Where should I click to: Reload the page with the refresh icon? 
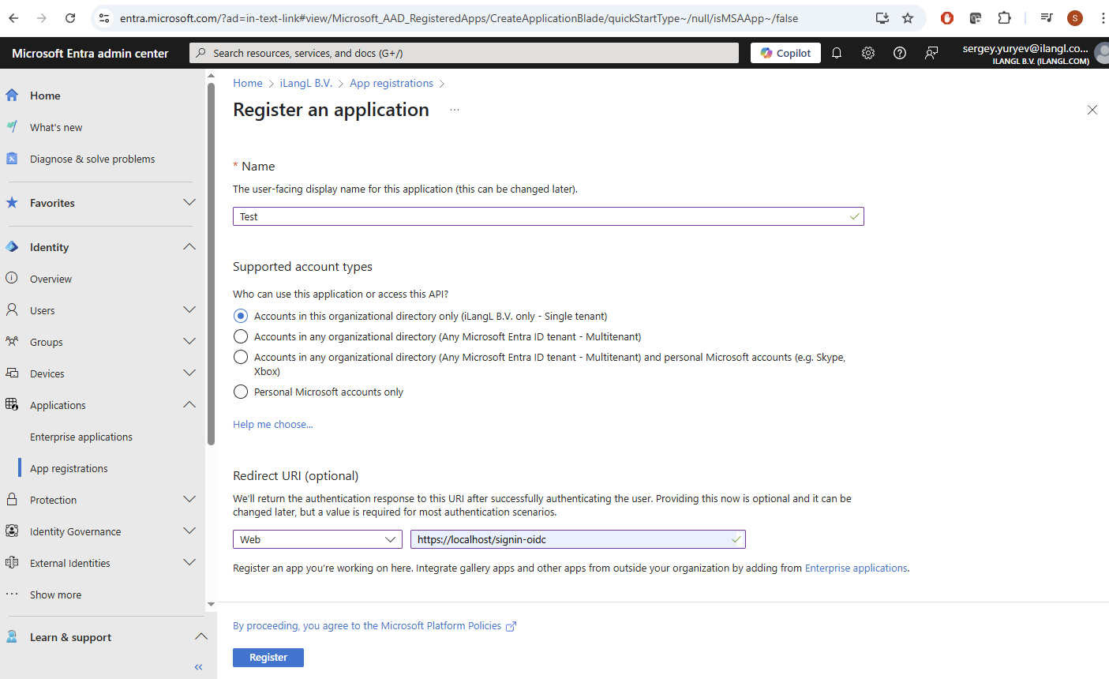pyautogui.click(x=70, y=18)
